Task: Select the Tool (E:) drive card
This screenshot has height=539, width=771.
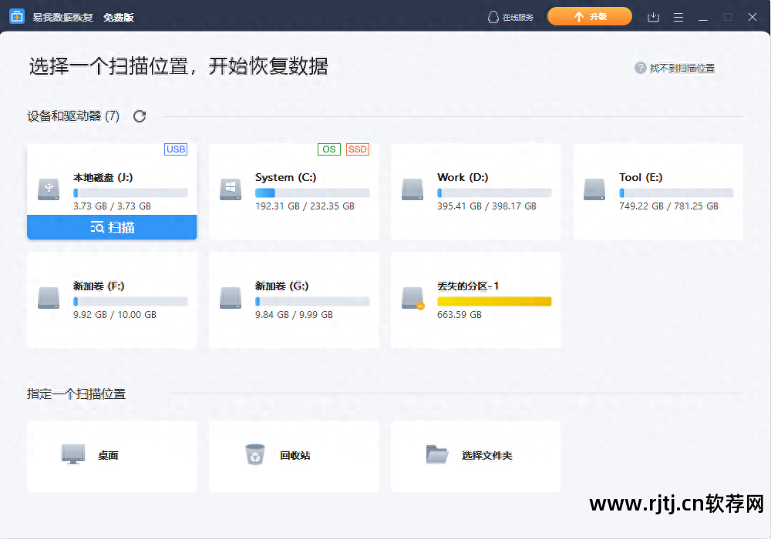Action: click(658, 191)
